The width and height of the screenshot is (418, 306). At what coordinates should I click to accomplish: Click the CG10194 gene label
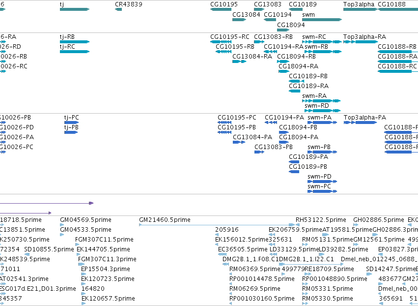[278, 15]
